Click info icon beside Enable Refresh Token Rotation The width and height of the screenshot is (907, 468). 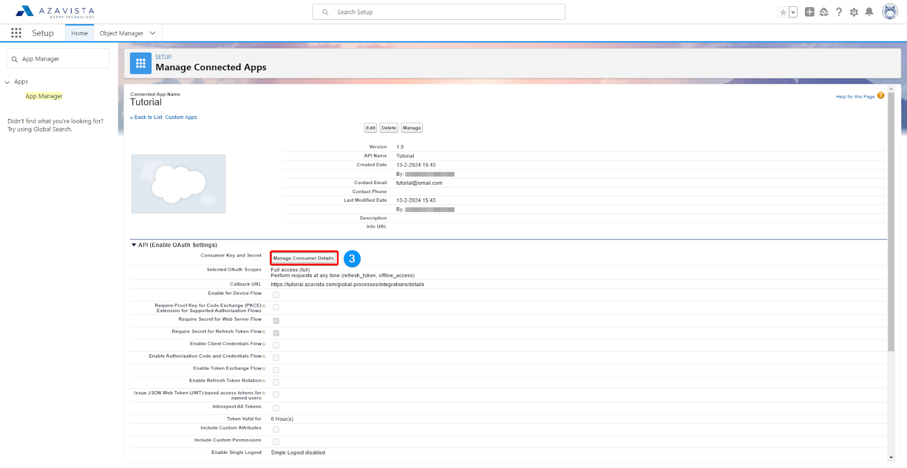tap(264, 381)
